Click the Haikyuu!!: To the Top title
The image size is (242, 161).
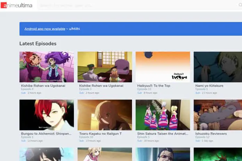click(154, 86)
